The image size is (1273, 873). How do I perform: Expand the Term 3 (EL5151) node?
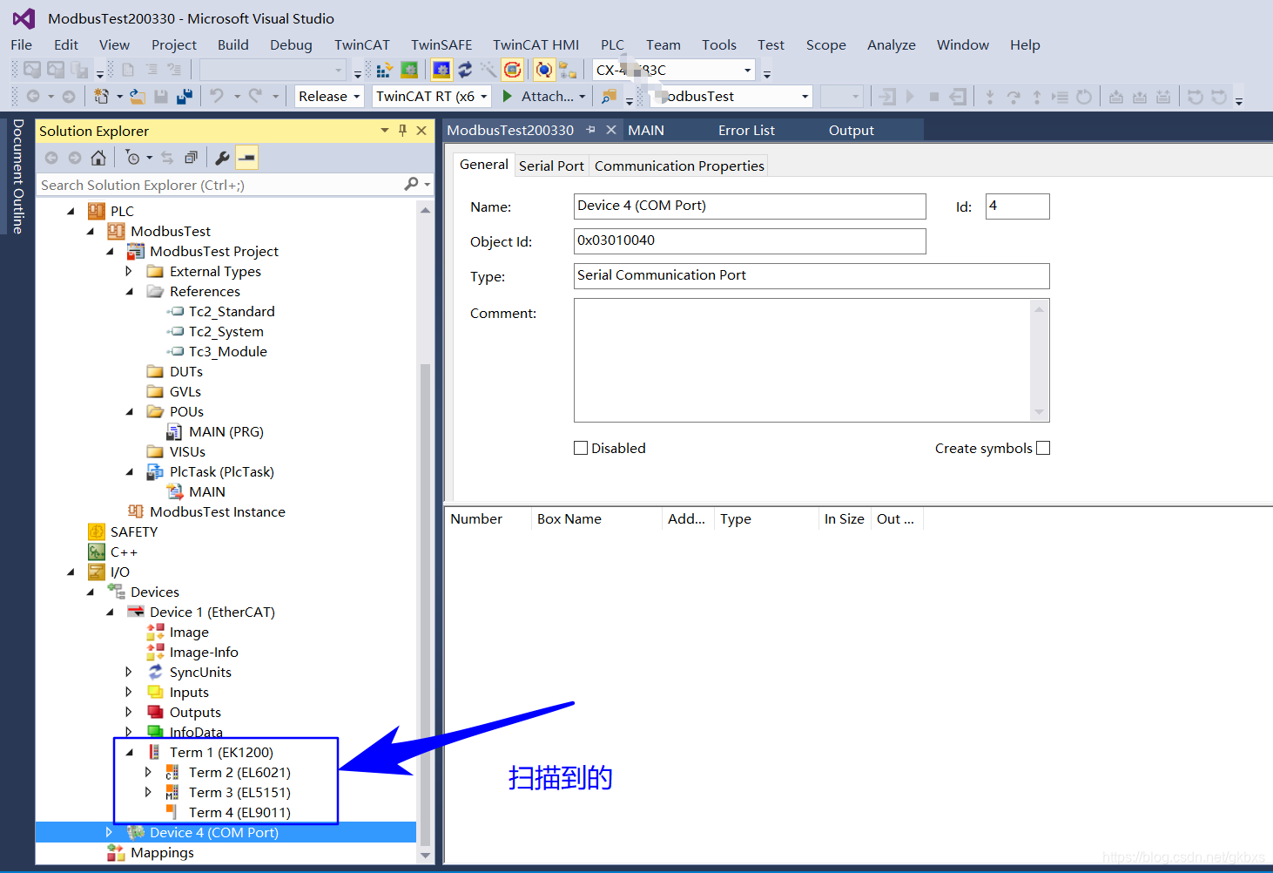148,792
